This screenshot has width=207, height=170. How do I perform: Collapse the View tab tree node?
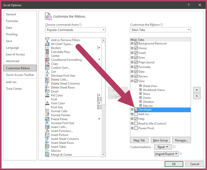pos(132,81)
